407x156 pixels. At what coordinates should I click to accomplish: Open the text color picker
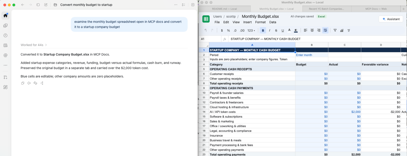(289, 30)
